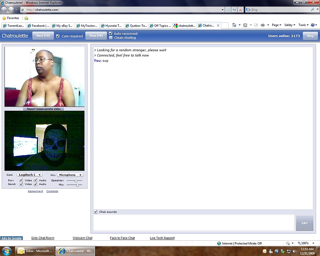Click the Print icon in command bar

263,25
